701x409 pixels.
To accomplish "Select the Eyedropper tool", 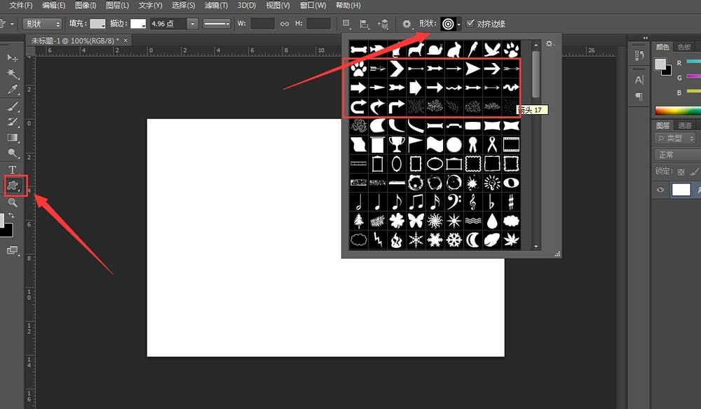I will pyautogui.click(x=13, y=89).
